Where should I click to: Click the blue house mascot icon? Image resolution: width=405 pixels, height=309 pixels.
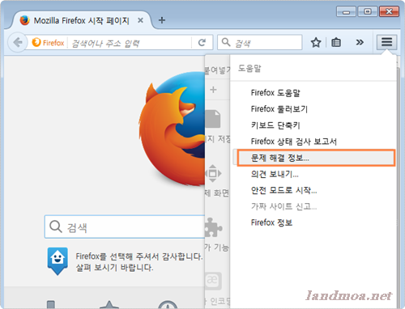(58, 261)
